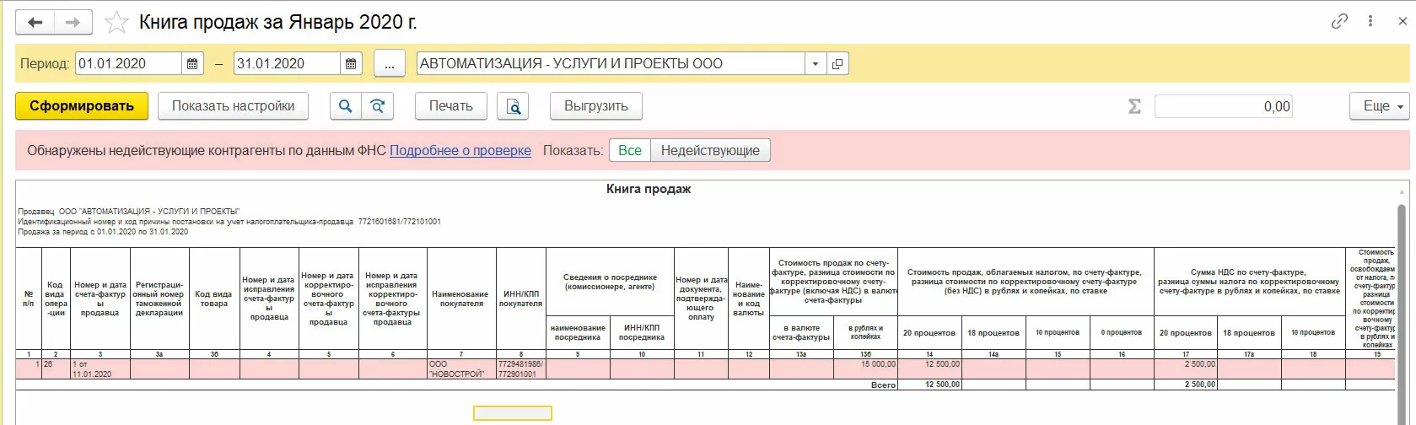Export the report with Выгрузить
This screenshot has width=1416, height=425.
coord(596,106)
